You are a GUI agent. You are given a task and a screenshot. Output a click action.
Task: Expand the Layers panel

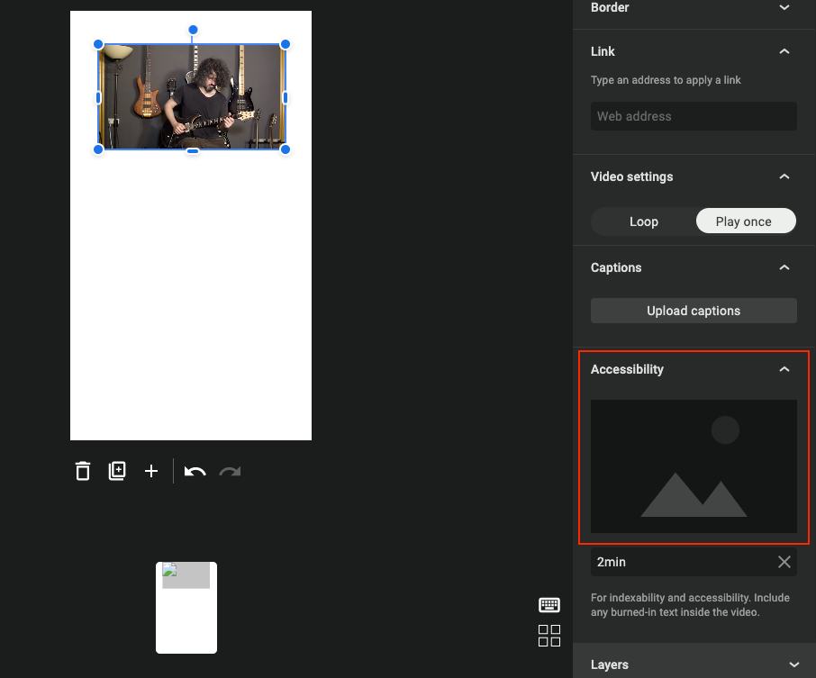[793, 664]
